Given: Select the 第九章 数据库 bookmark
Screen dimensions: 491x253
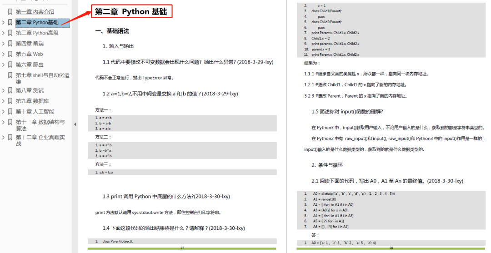Looking at the screenshot, I should 33,101.
